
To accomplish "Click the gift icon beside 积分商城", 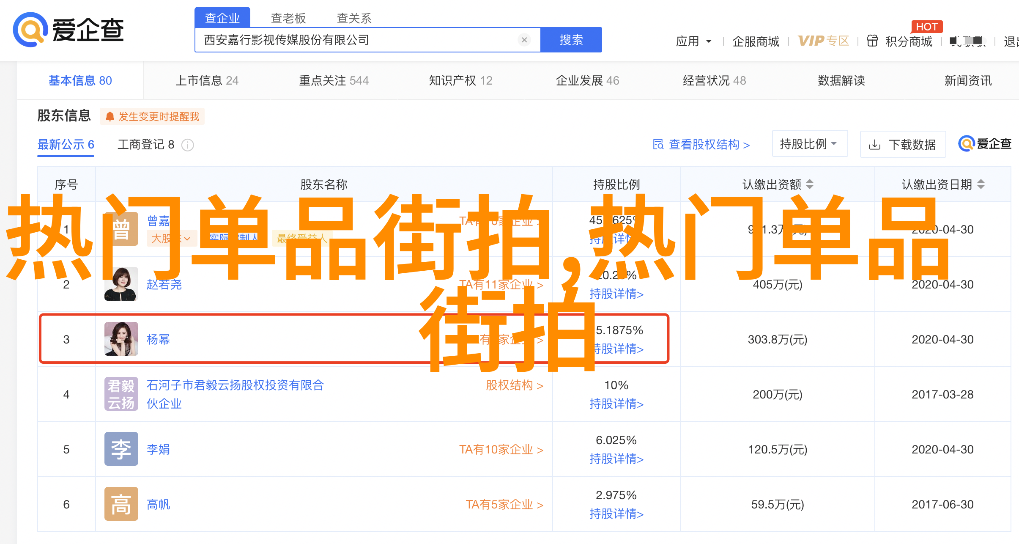I will pos(872,41).
